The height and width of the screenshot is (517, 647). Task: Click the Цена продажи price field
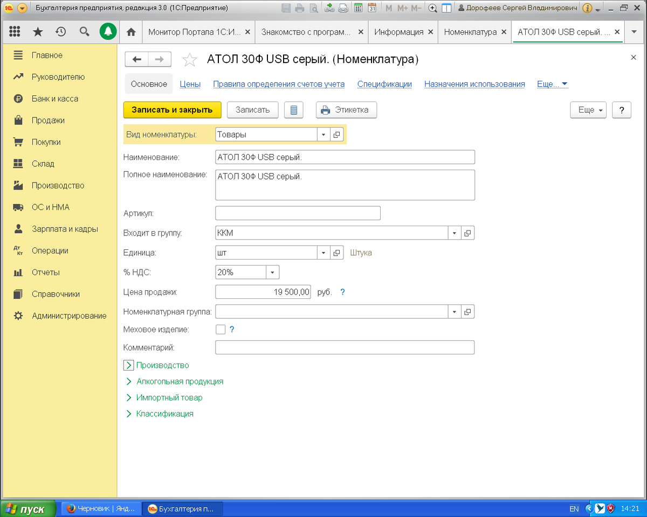click(x=263, y=292)
